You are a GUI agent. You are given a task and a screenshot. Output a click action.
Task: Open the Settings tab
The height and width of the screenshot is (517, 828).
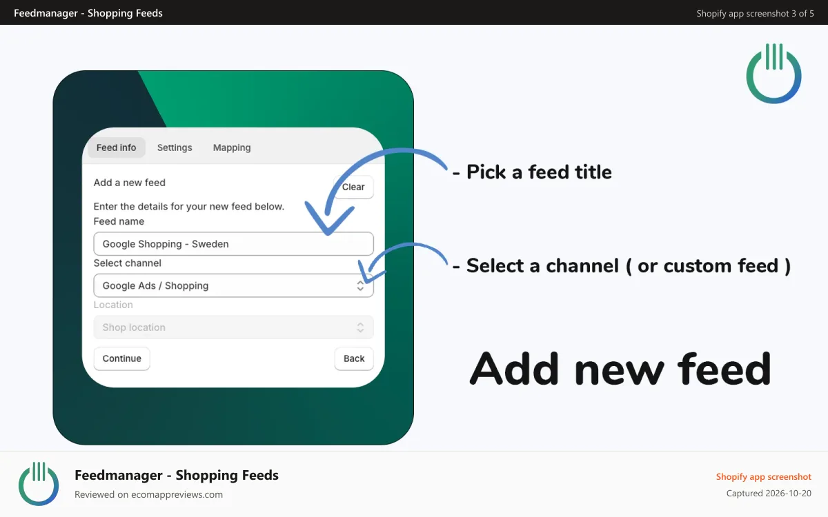click(175, 148)
